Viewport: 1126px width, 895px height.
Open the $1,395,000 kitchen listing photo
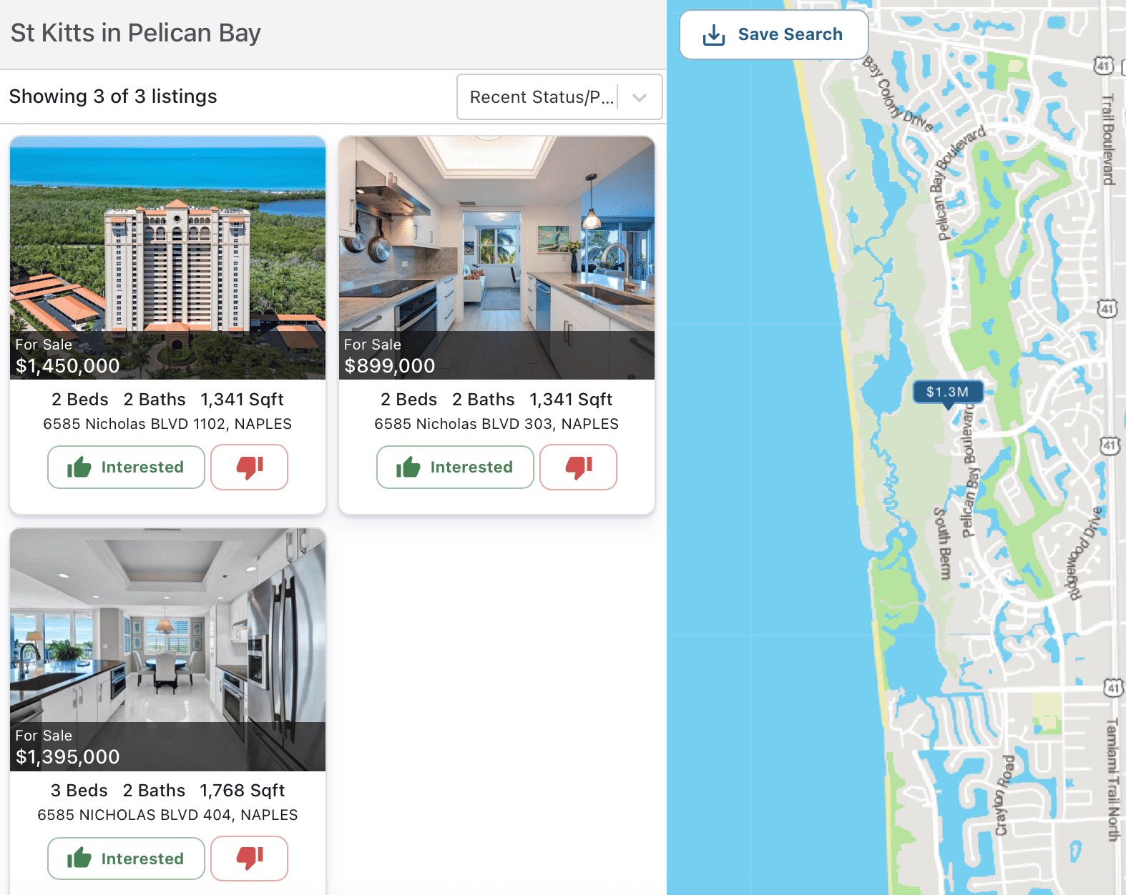pos(167,650)
